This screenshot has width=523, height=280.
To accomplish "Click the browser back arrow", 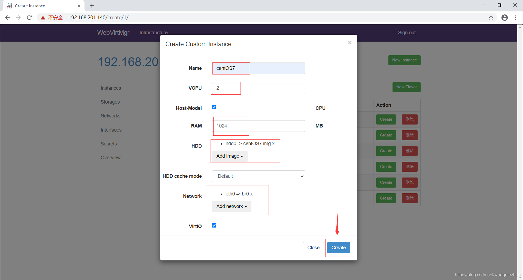I will pyautogui.click(x=7, y=18).
